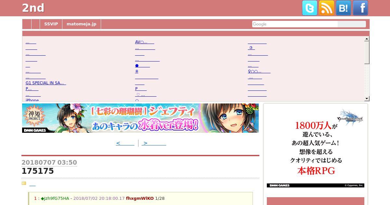Open the RSS feed icon
Image resolution: width=390 pixels, height=205 pixels.
click(x=327, y=8)
